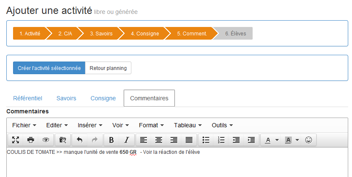Click the eye preview icon
The width and height of the screenshot is (352, 177).
click(46, 140)
